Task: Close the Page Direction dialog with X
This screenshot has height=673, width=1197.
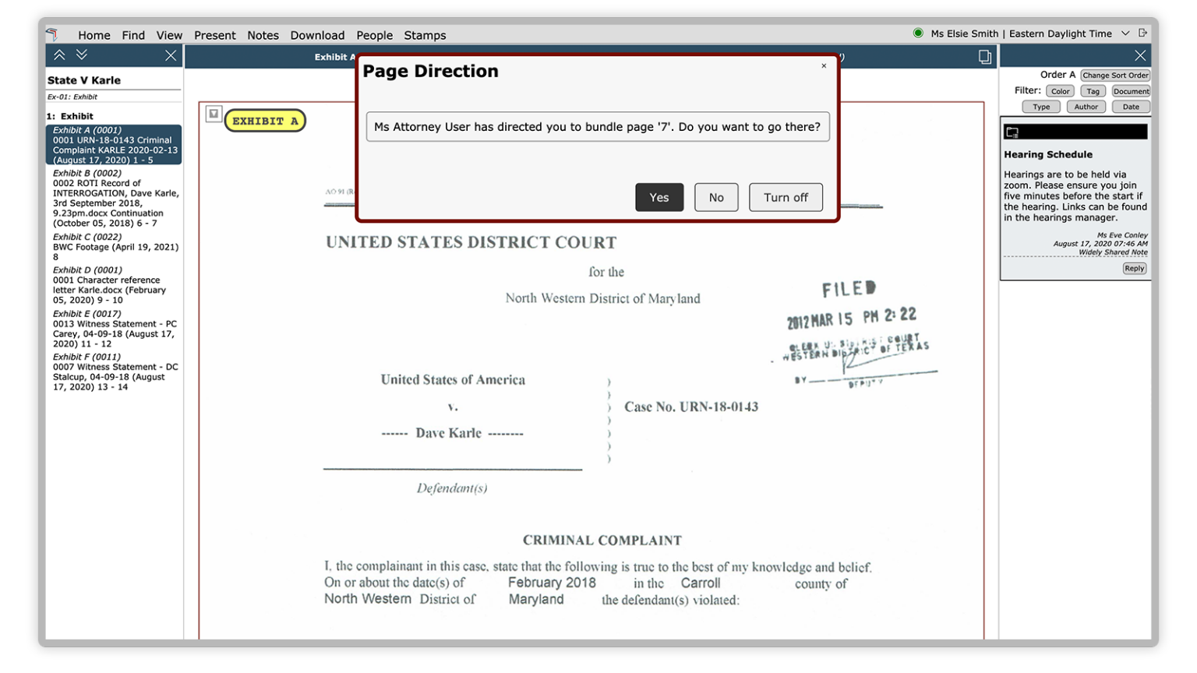Action: click(x=824, y=66)
